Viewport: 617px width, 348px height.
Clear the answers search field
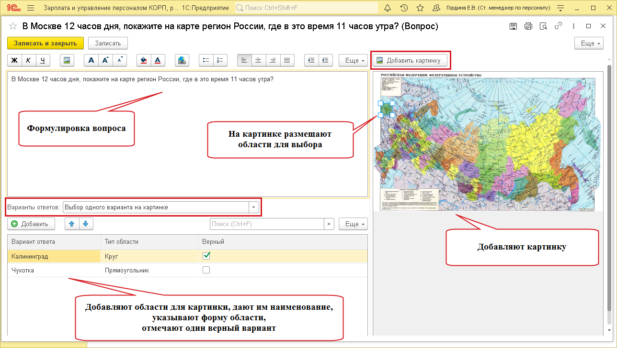click(x=329, y=224)
